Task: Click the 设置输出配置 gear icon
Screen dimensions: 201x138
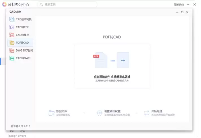Action: (99, 113)
